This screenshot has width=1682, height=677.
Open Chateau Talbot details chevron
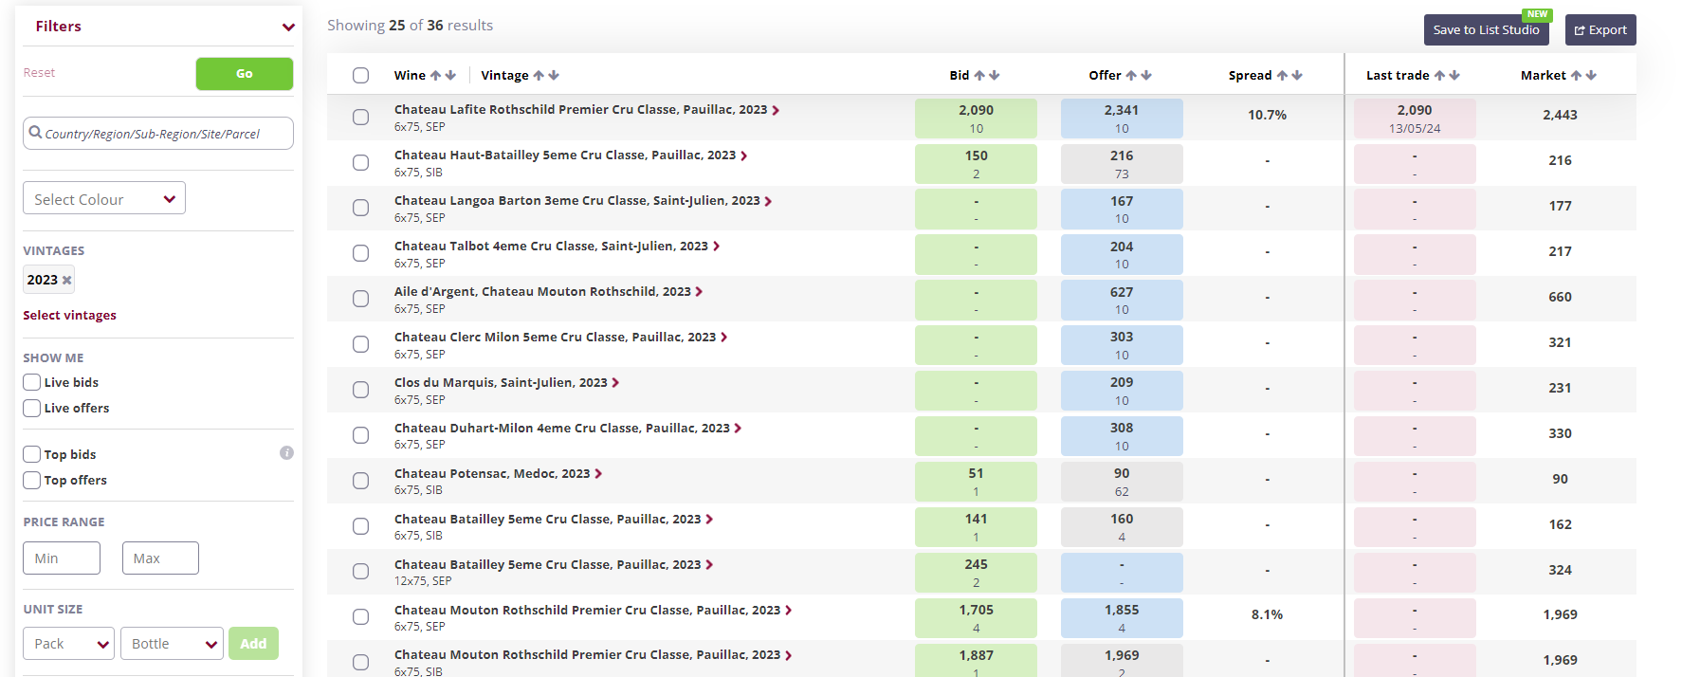pos(716,247)
